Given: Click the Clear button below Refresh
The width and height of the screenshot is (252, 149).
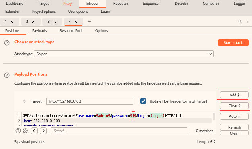Looking at the screenshot, I should click(x=234, y=133).
